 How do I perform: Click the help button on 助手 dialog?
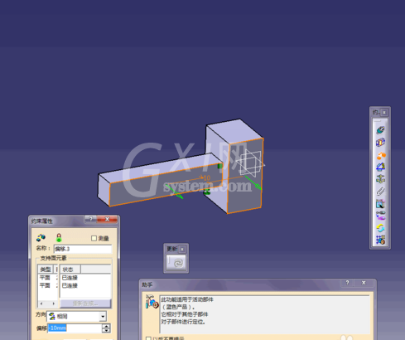(348, 283)
